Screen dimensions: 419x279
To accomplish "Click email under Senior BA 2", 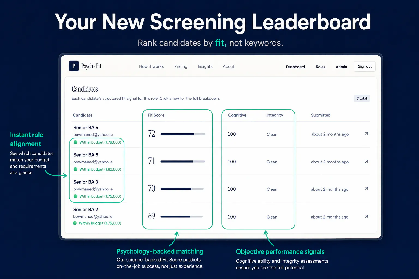I will [x=93, y=217].
